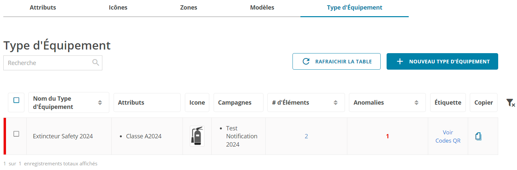This screenshot has height=170, width=517.
Task: Go to the Zones tab
Action: coord(189,8)
